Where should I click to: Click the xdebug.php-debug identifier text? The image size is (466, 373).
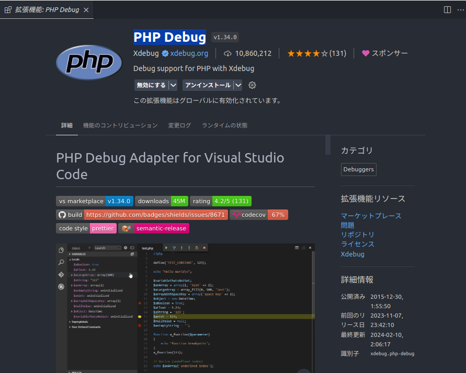click(392, 354)
